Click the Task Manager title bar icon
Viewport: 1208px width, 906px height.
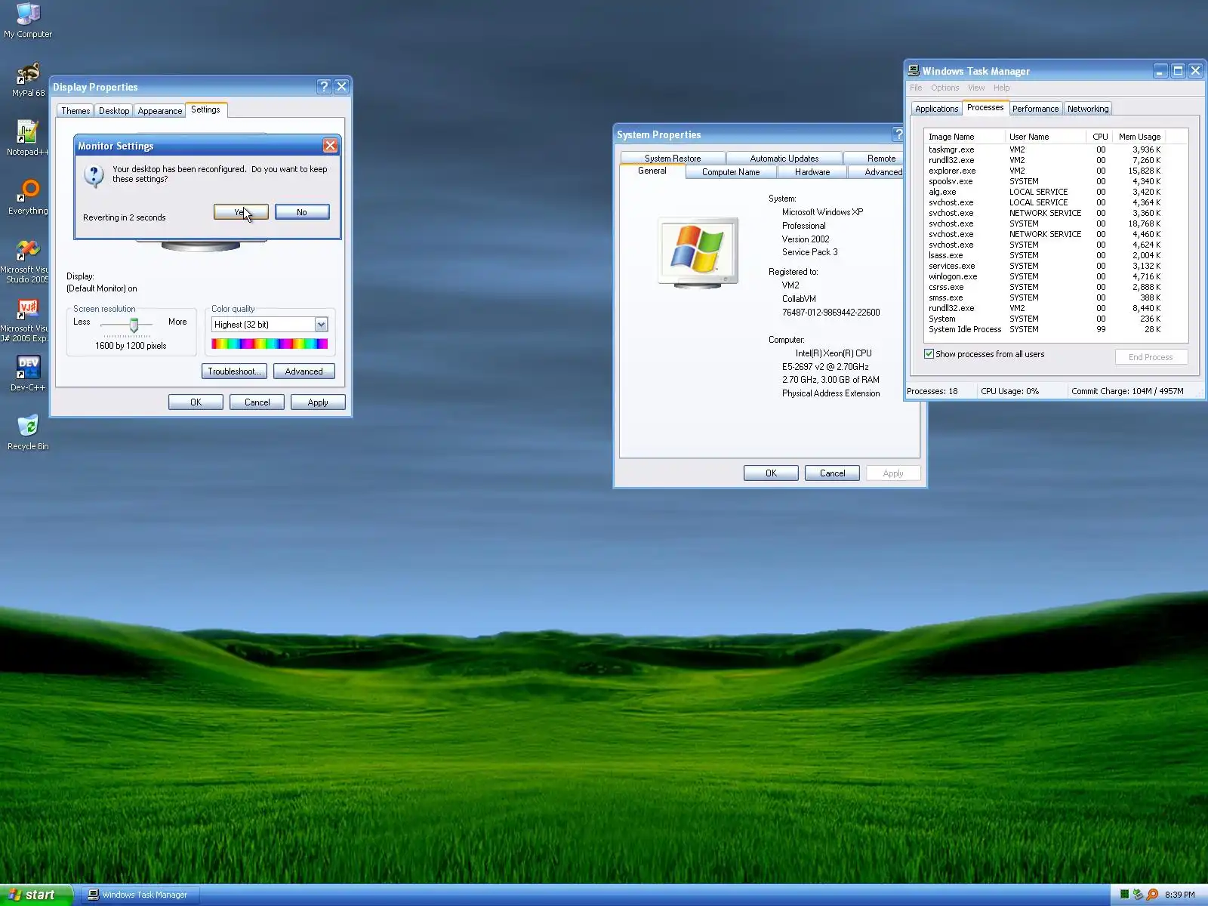[x=914, y=71]
